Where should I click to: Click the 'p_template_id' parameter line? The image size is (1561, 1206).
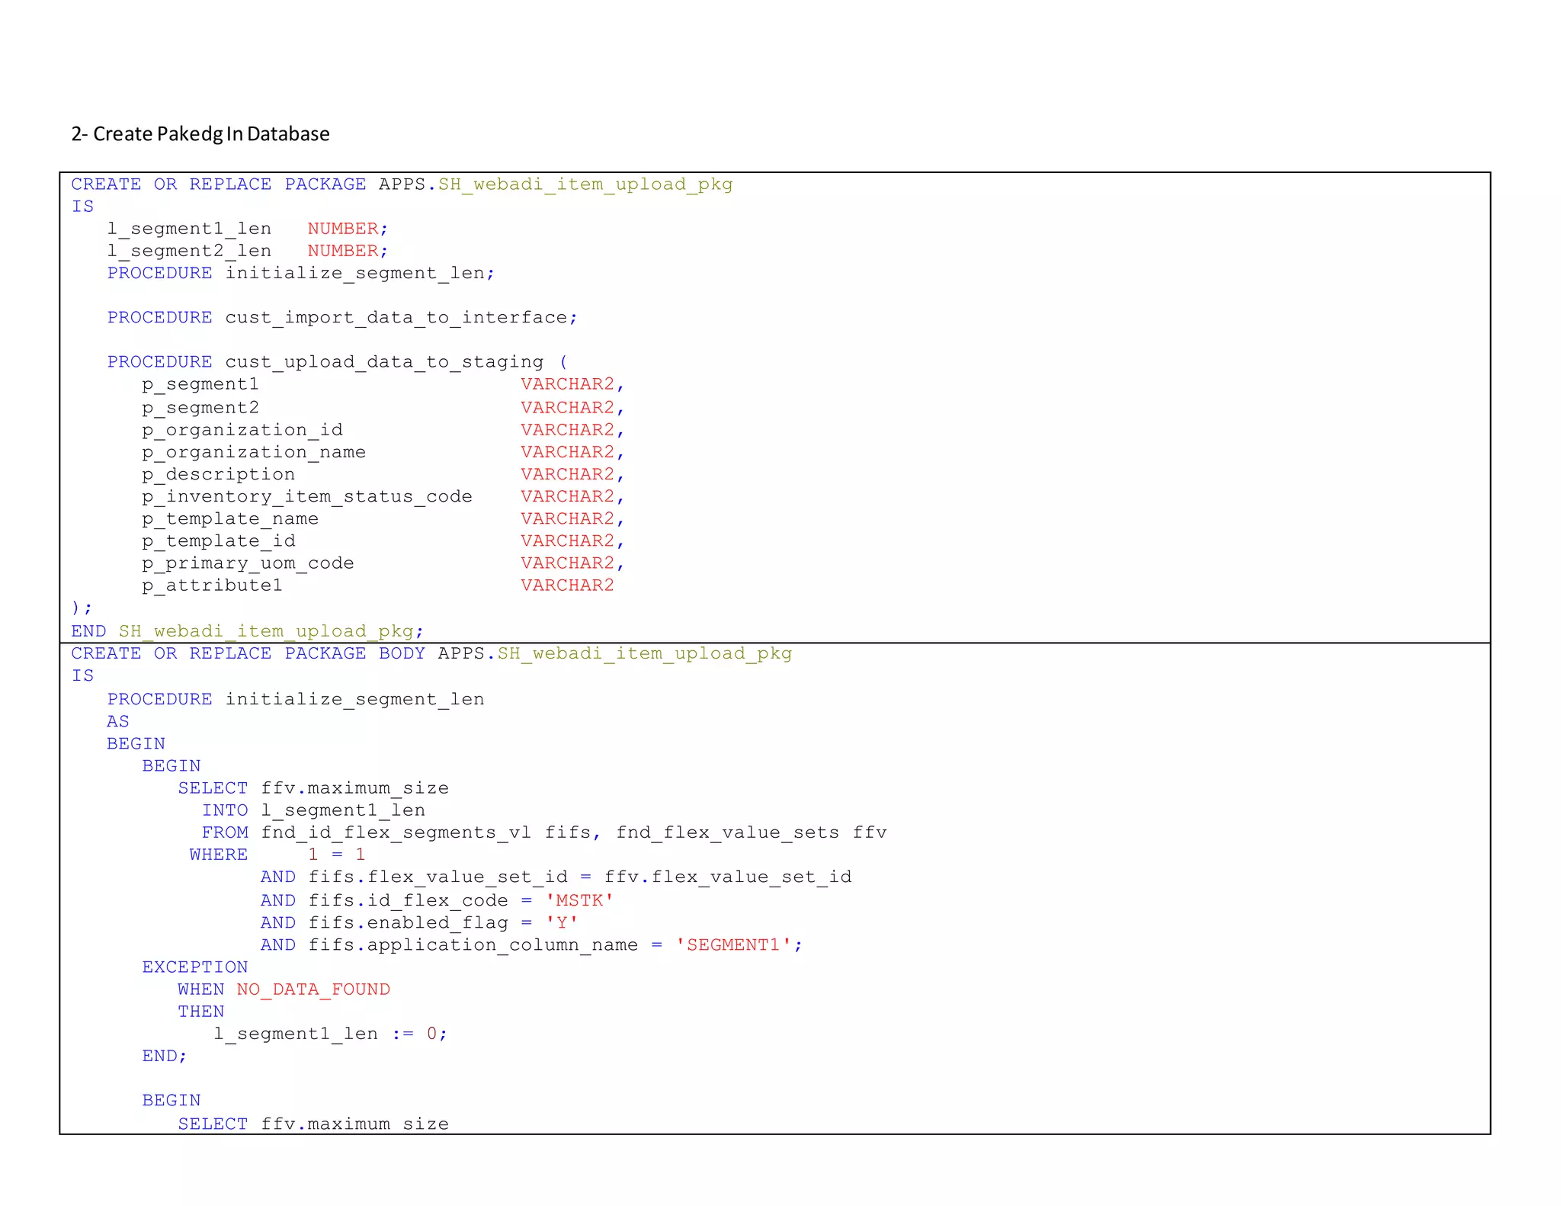tap(383, 540)
